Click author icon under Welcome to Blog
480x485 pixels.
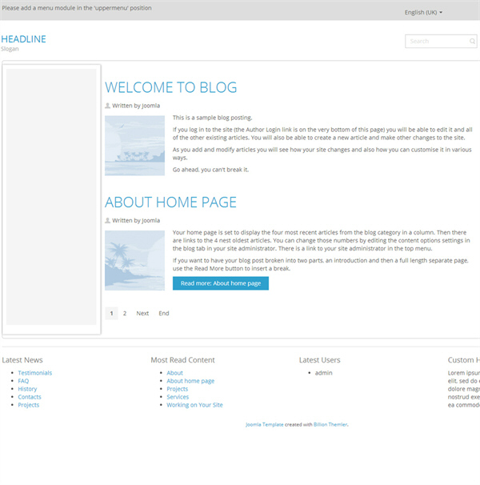tap(108, 106)
